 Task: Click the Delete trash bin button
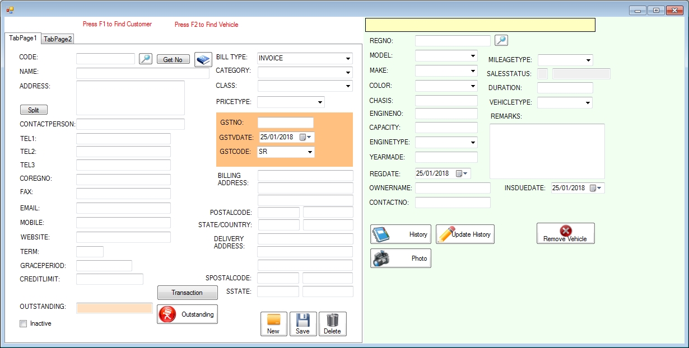(x=332, y=324)
